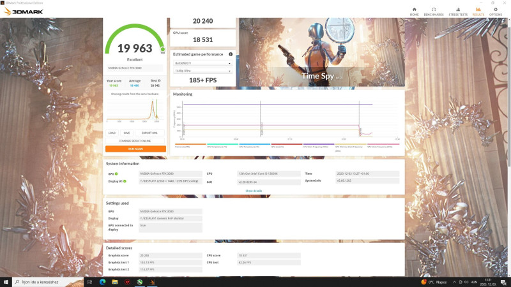Click the Show details link

pyautogui.click(x=254, y=191)
